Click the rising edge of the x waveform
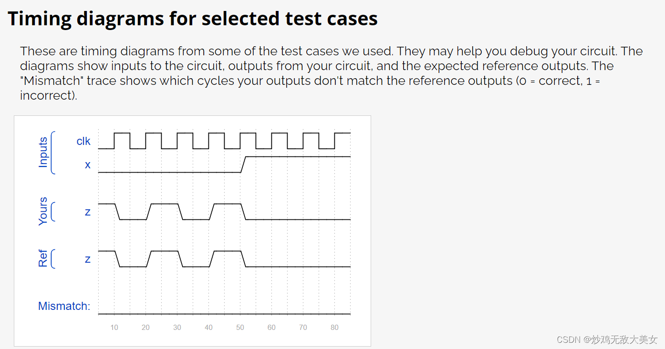This screenshot has height=349, width=665. tap(243, 164)
